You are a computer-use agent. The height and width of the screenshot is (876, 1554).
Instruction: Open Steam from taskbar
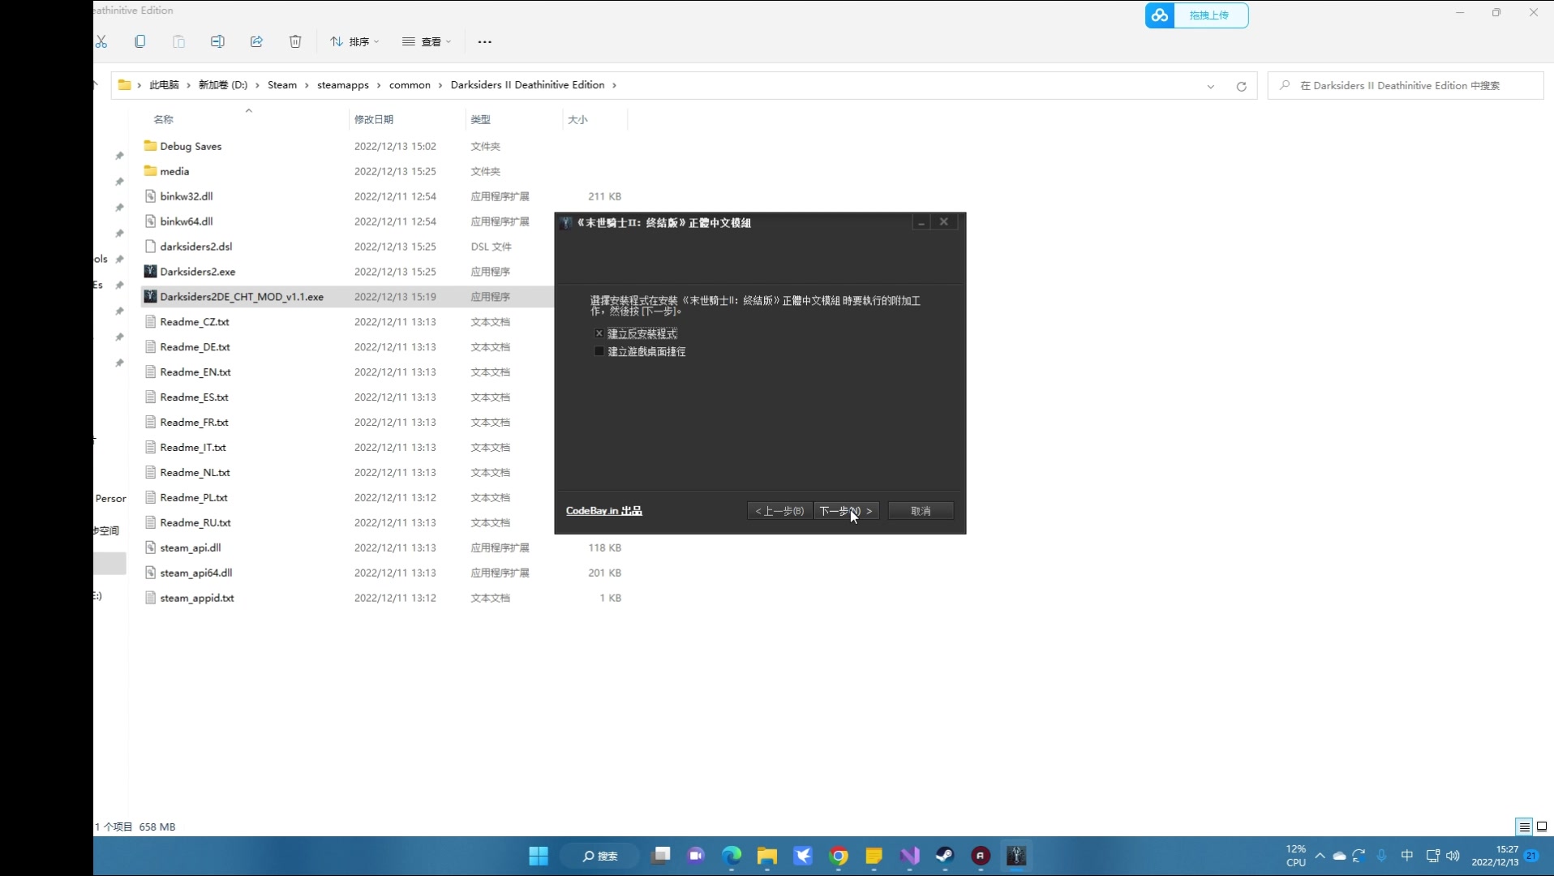945,856
